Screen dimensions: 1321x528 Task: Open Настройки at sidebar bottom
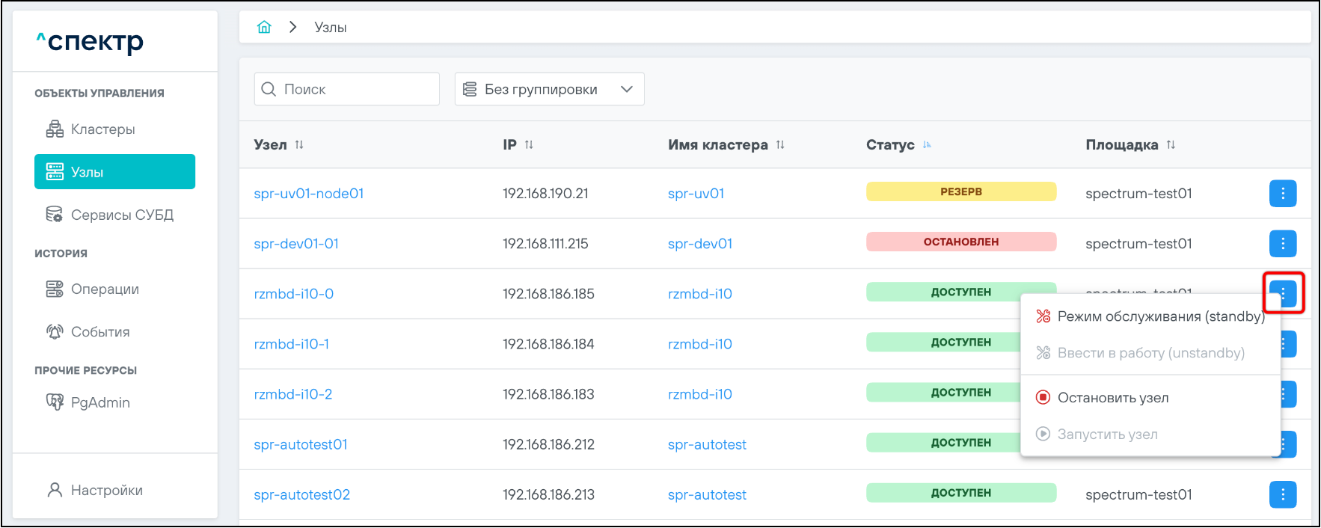coord(106,491)
